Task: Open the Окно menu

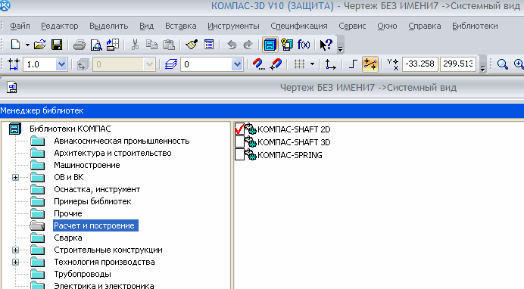Action: coord(387,26)
